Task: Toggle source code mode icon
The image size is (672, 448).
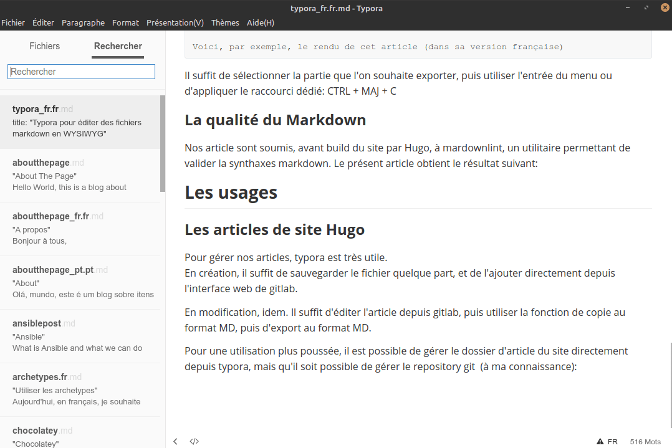Action: [194, 441]
